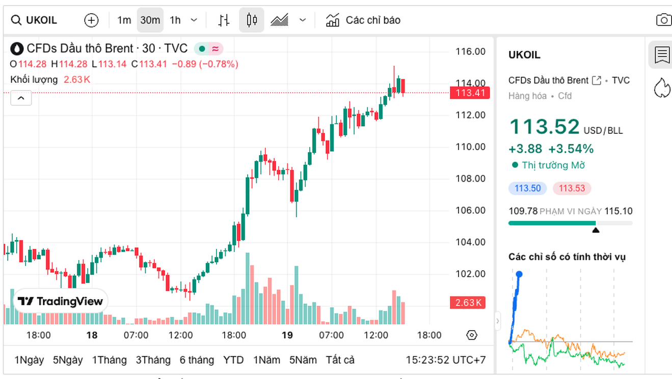672x379 pixels.
Task: Collapse the right side panel handle
Action: (x=498, y=321)
